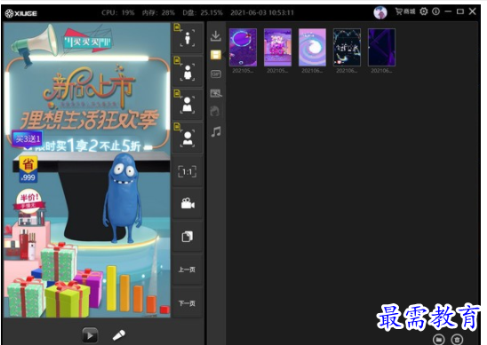Select the purple-pink stage background thumbnail
This screenshot has height=345, width=487.
coord(277,47)
